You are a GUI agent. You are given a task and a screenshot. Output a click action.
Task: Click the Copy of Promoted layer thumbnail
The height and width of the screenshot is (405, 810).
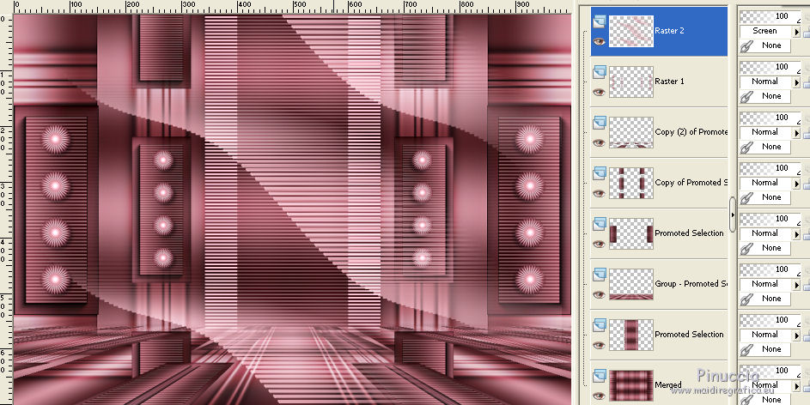pos(631,183)
